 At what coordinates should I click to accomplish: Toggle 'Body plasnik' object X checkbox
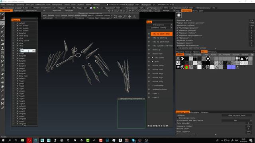click(x=18, y=41)
